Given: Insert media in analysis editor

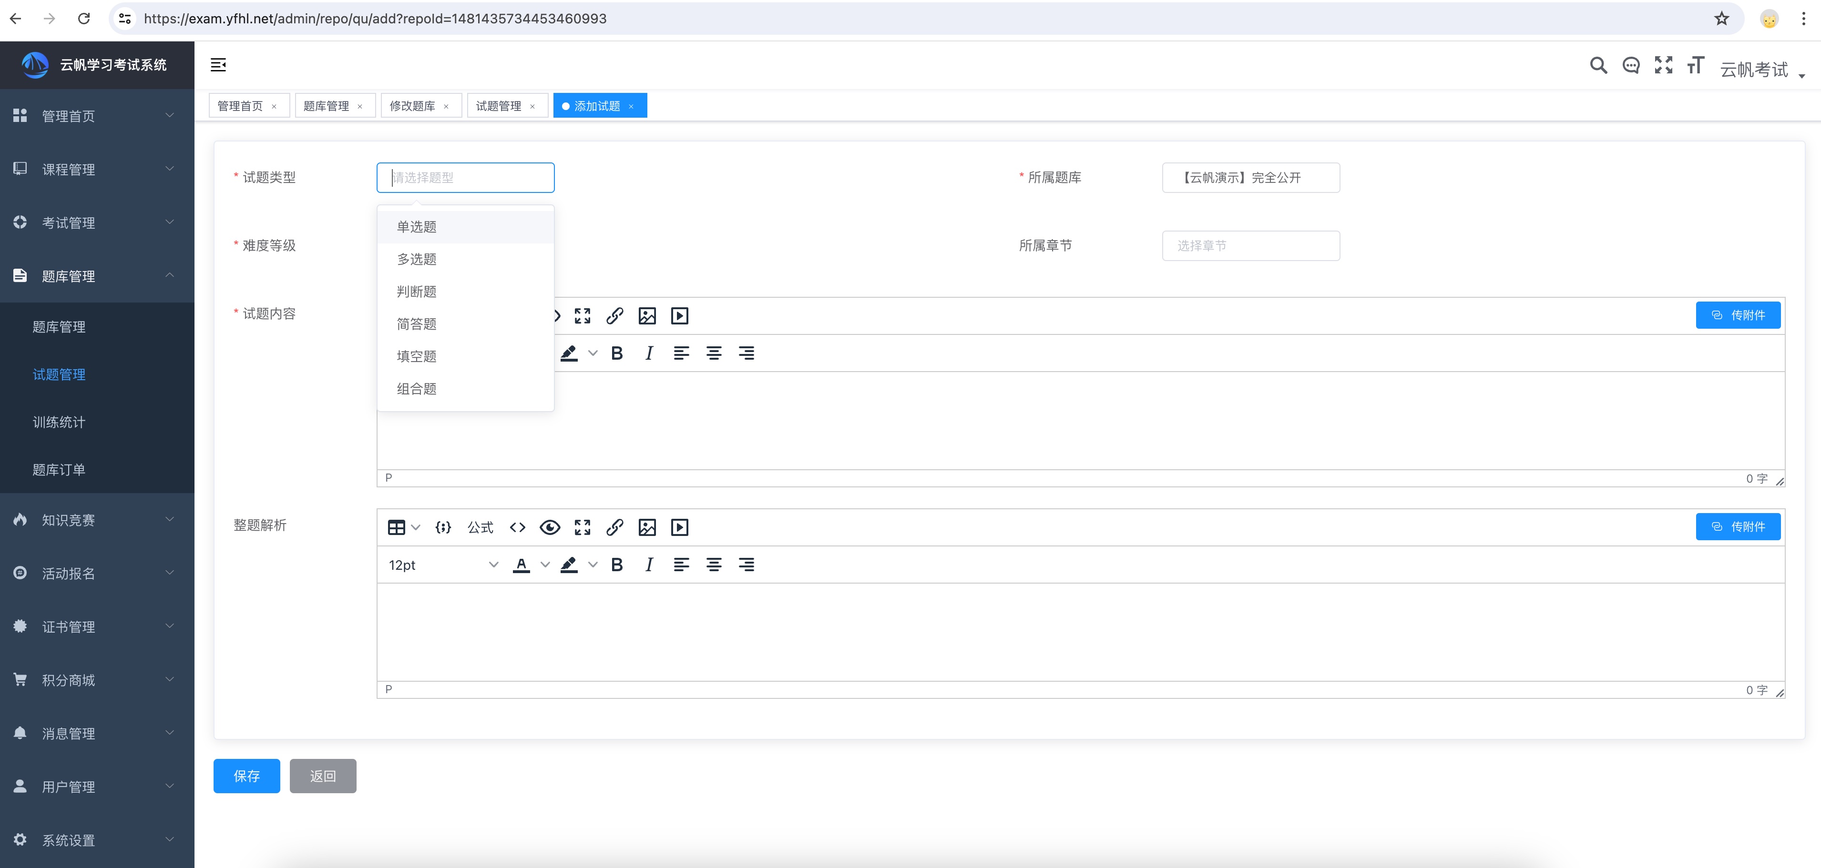Looking at the screenshot, I should [x=680, y=527].
